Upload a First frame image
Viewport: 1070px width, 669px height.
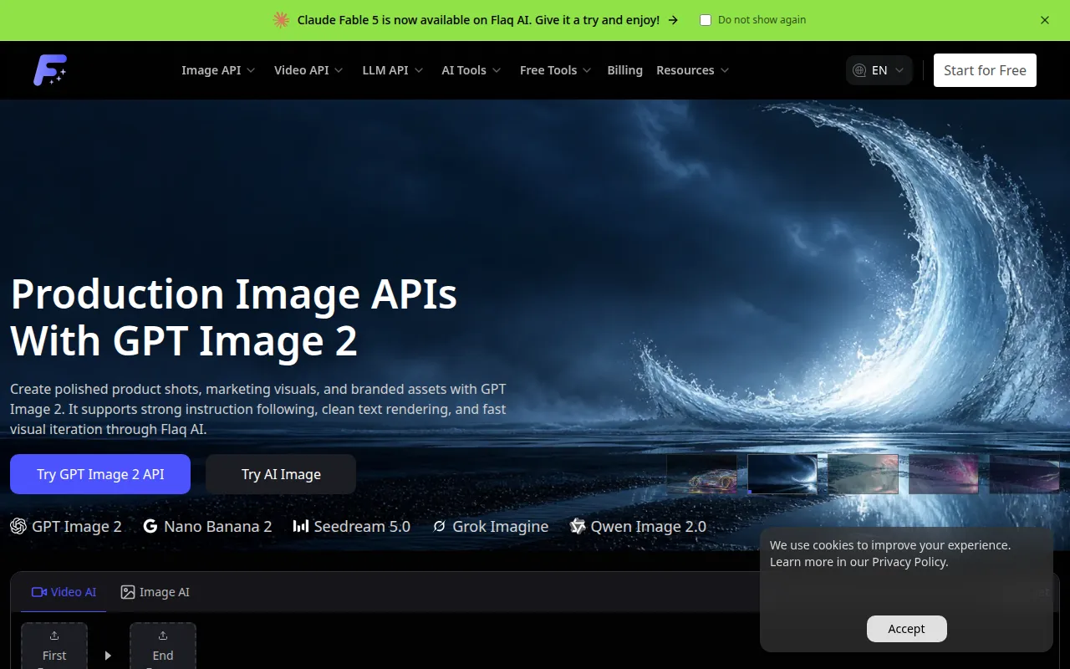coord(54,646)
